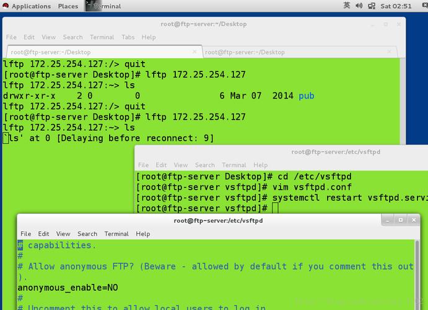Click the Terminal icon in the top panel
The width and height of the screenshot is (428, 310).
(x=93, y=6)
